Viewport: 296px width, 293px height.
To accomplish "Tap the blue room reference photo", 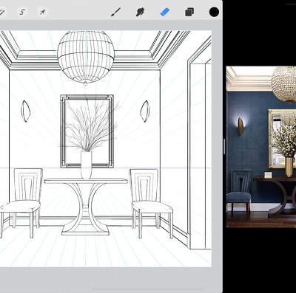I will click(261, 147).
